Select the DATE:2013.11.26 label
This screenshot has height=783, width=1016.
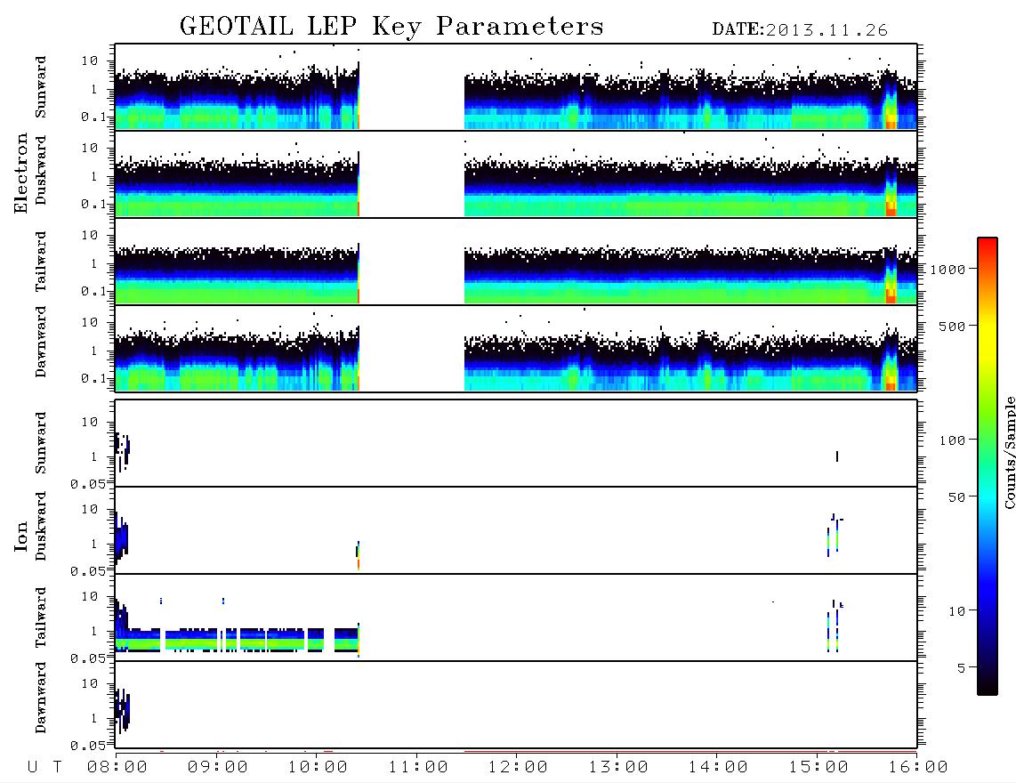tap(800, 30)
